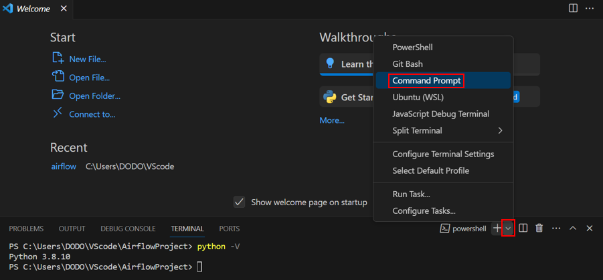Click the VS Code logo on Welcome tab
603x280 pixels.
point(7,9)
